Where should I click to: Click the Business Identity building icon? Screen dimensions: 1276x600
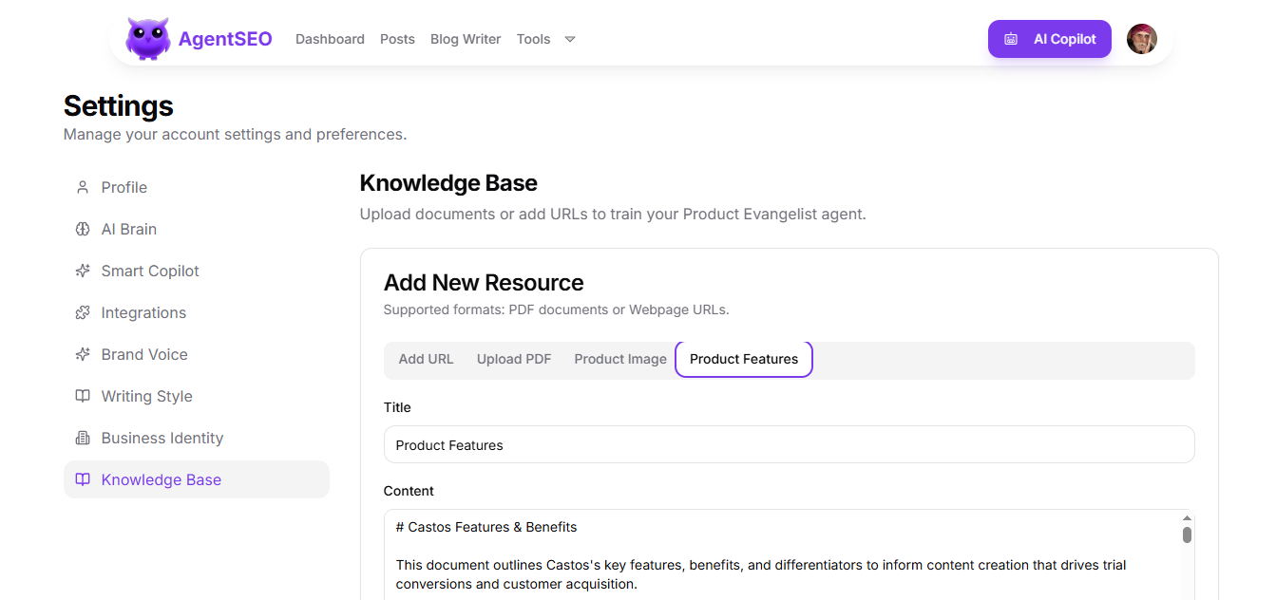(x=83, y=438)
